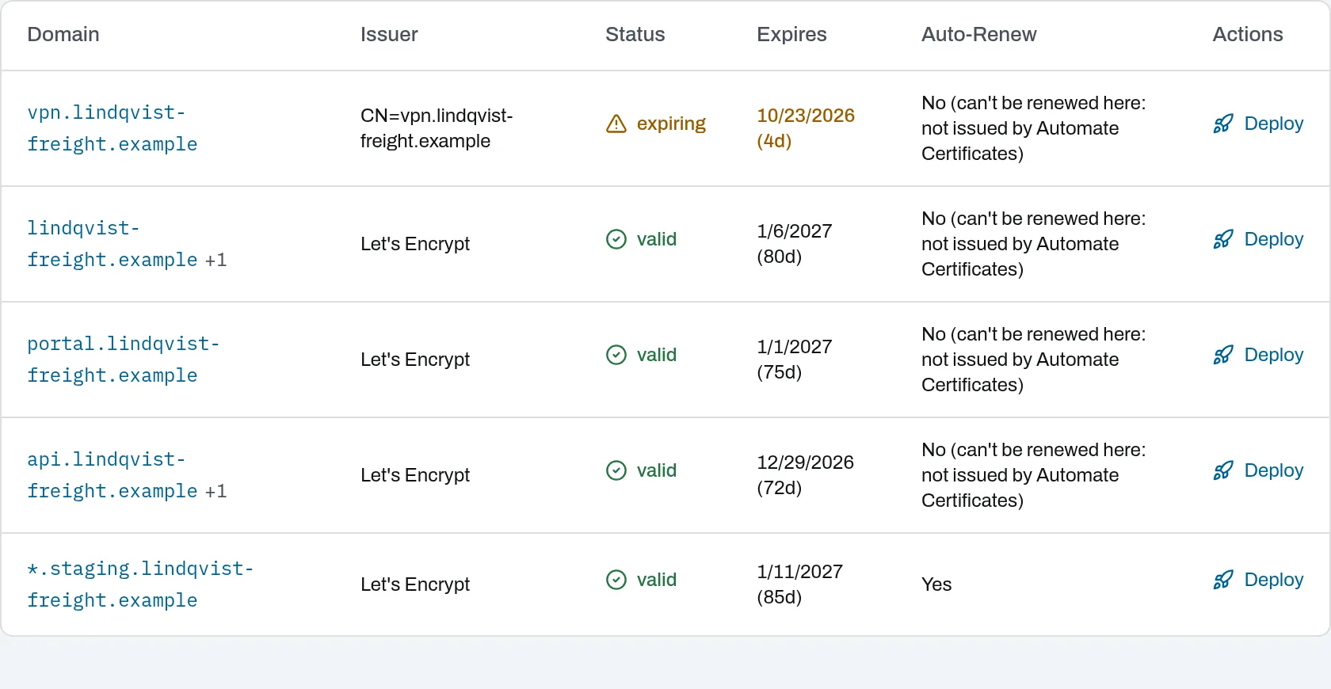Click the Deploy label for the staging wildcard certificate
Screen dimensions: 1331x689
(1273, 580)
